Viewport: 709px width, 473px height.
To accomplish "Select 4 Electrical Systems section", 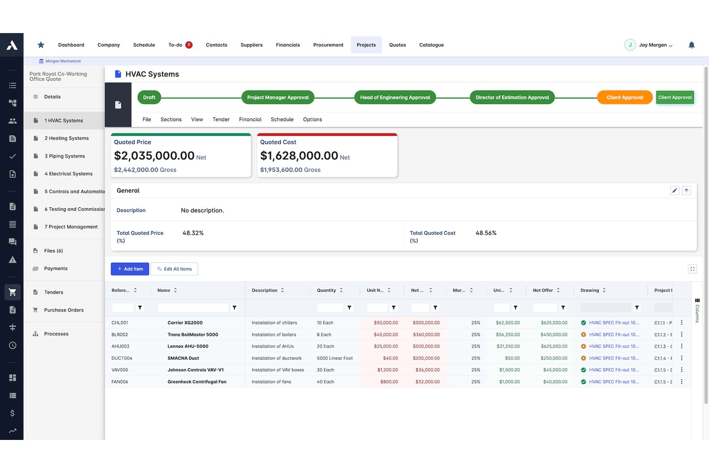I will (69, 173).
